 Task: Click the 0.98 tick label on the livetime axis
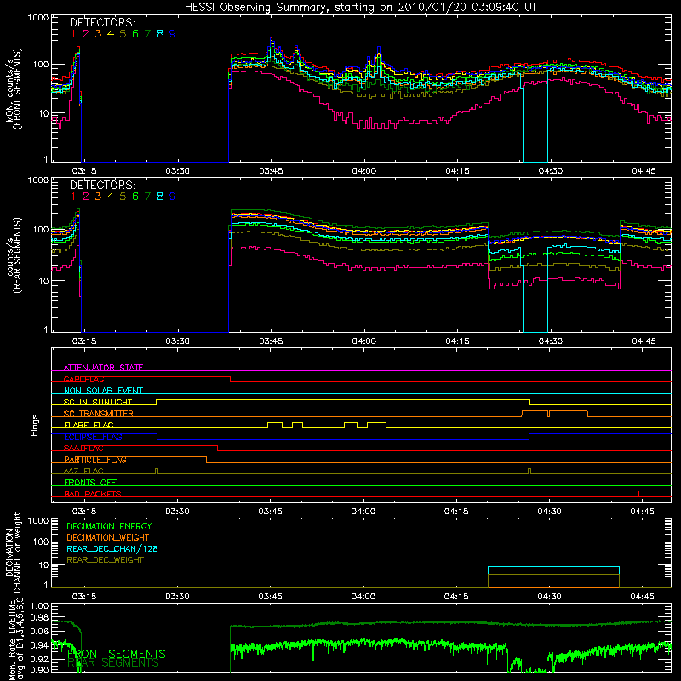(40, 617)
